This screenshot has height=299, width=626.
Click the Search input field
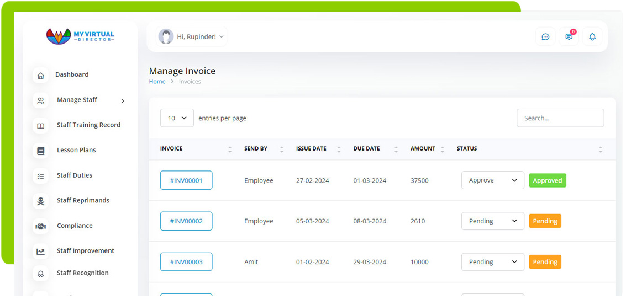pos(560,118)
